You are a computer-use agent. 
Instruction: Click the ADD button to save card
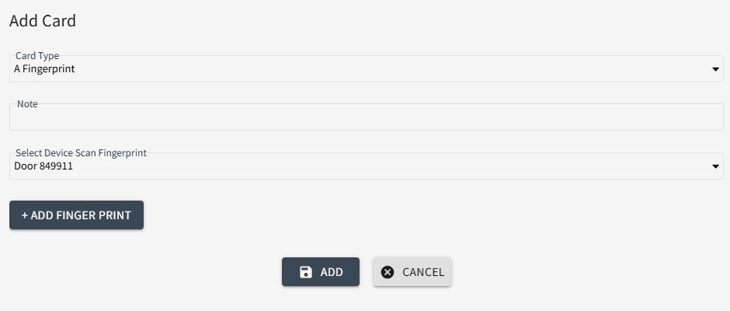(320, 272)
